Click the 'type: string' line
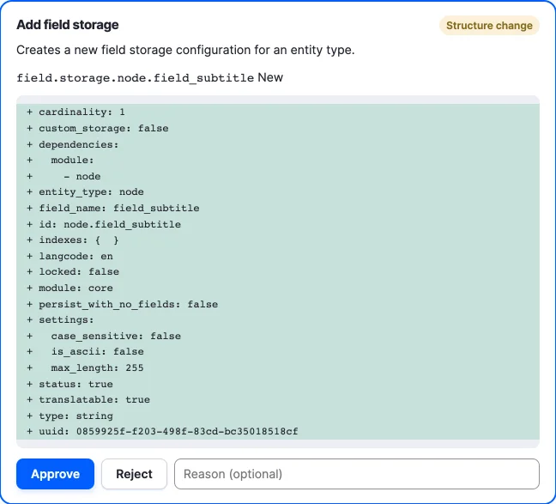 (278, 416)
